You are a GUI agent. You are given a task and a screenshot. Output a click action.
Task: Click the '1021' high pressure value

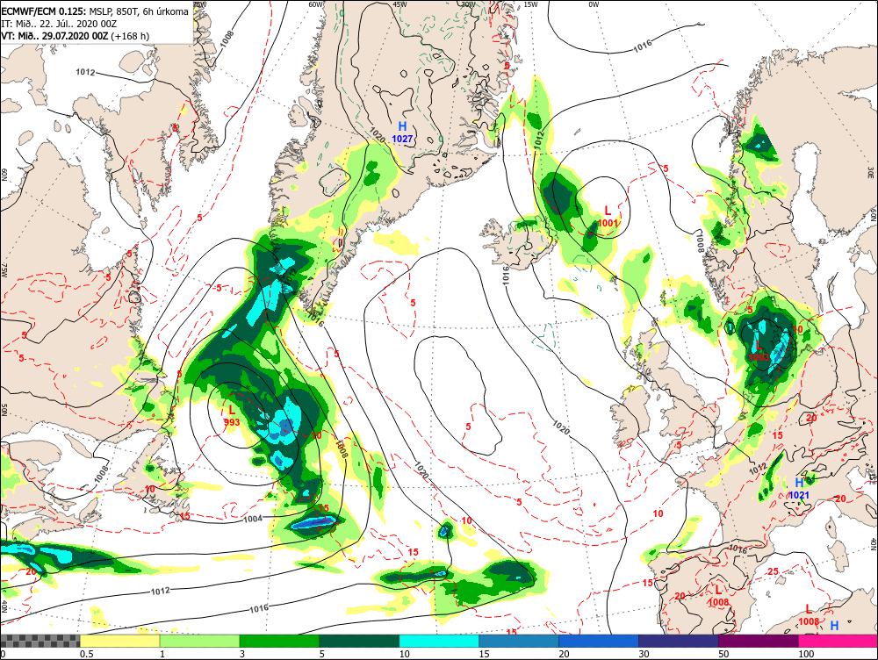tap(799, 495)
